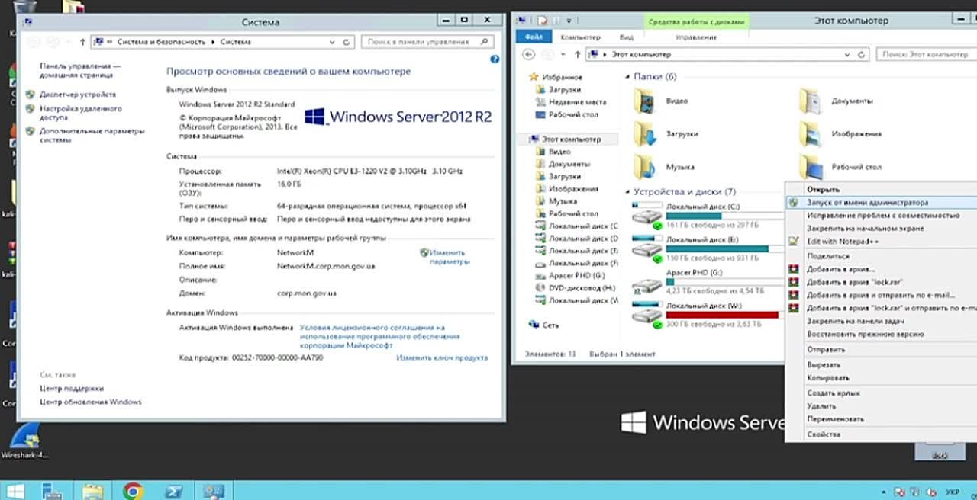The height and width of the screenshot is (500, 977).
Task: Open the Документы folder in Папки
Action: (x=810, y=101)
